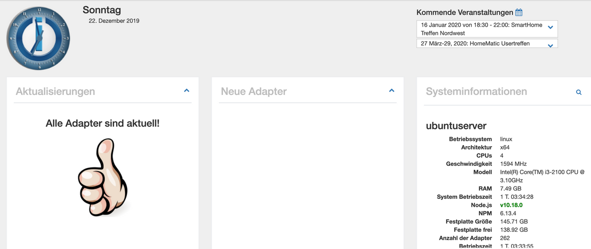Click the magnifier icon in Systeminformationen
Image resolution: width=591 pixels, height=249 pixels.
579,92
